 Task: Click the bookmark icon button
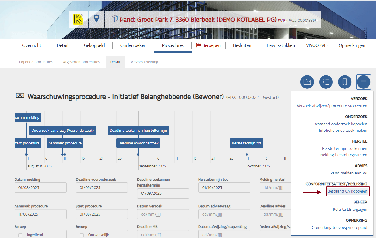click(345, 82)
